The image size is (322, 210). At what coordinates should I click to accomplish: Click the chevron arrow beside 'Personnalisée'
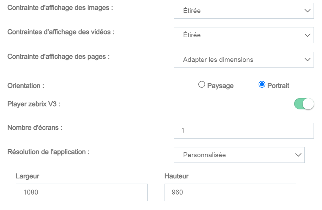[x=298, y=155]
